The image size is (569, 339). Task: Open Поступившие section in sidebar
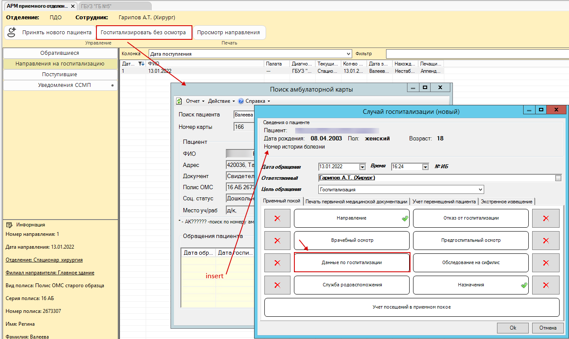(60, 74)
